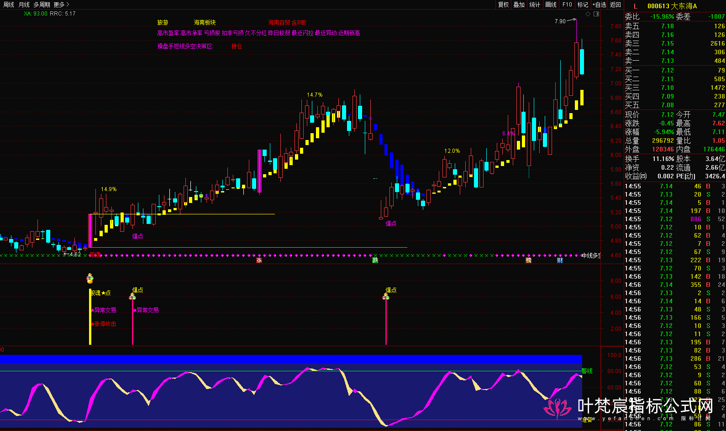Click the 爆点 ball icon at third signal bar
Viewport: 726px width, 431px height.
point(386,296)
